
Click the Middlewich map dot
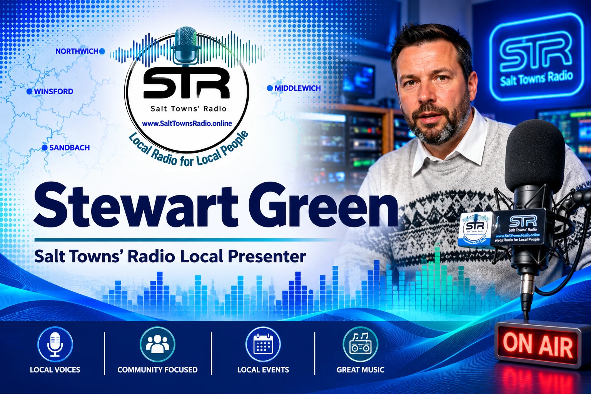pyautogui.click(x=270, y=88)
